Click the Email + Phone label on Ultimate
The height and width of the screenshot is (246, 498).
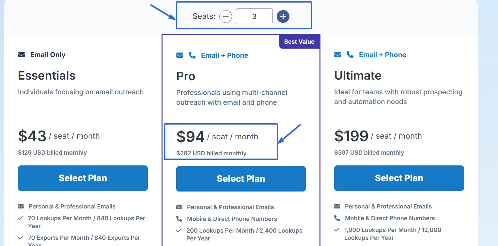click(x=382, y=54)
